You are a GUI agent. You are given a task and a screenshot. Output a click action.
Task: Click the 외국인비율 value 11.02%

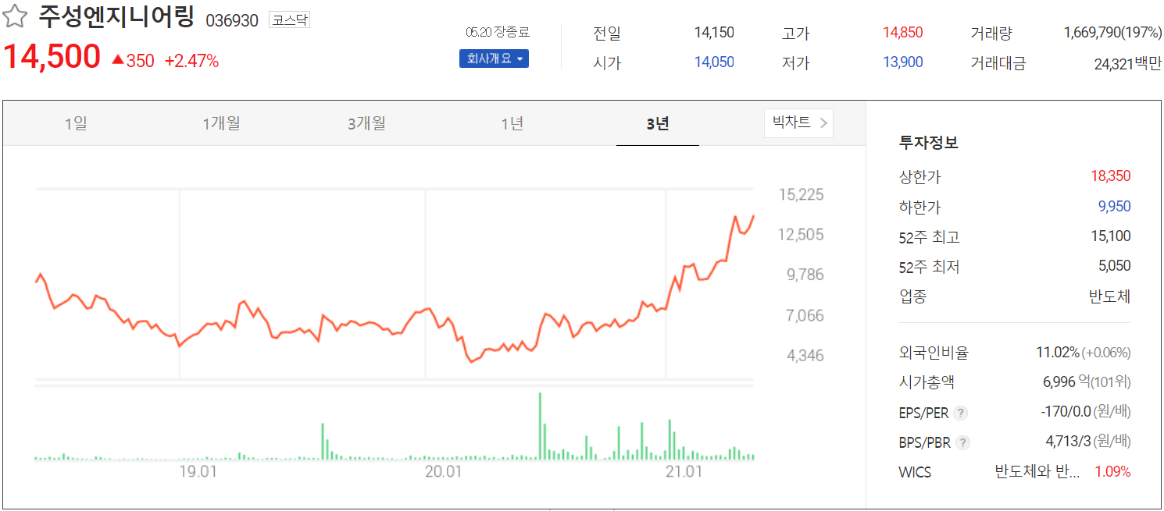coord(1058,353)
